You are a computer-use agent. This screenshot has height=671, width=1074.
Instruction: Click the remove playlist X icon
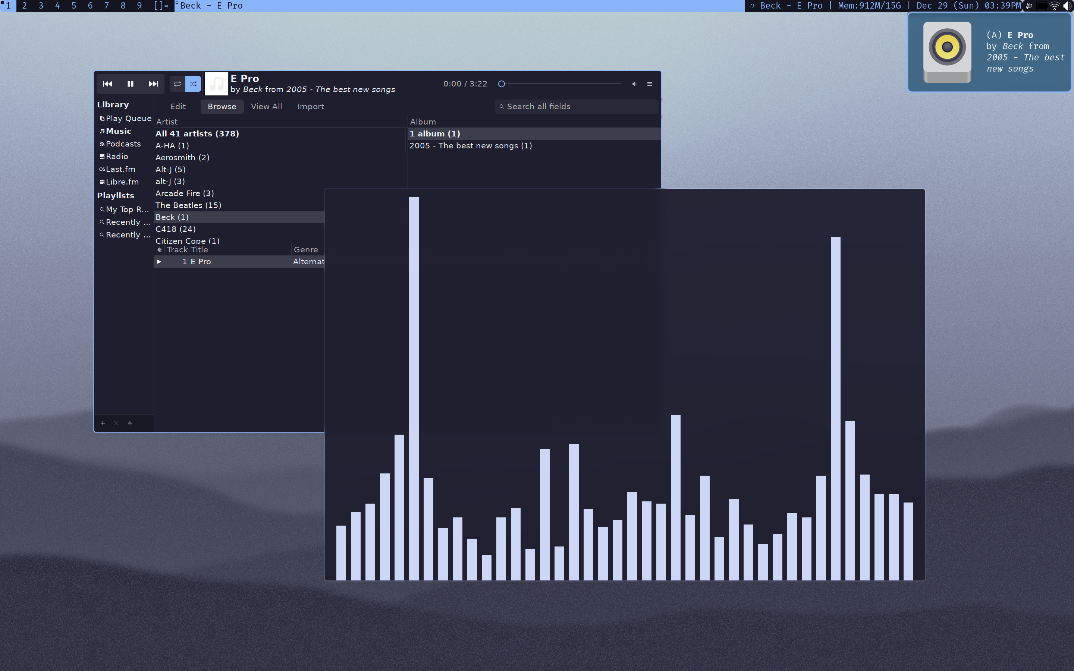(x=116, y=423)
